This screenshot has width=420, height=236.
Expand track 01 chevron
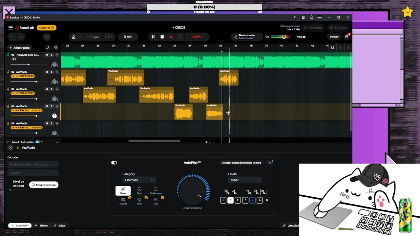[57, 55]
